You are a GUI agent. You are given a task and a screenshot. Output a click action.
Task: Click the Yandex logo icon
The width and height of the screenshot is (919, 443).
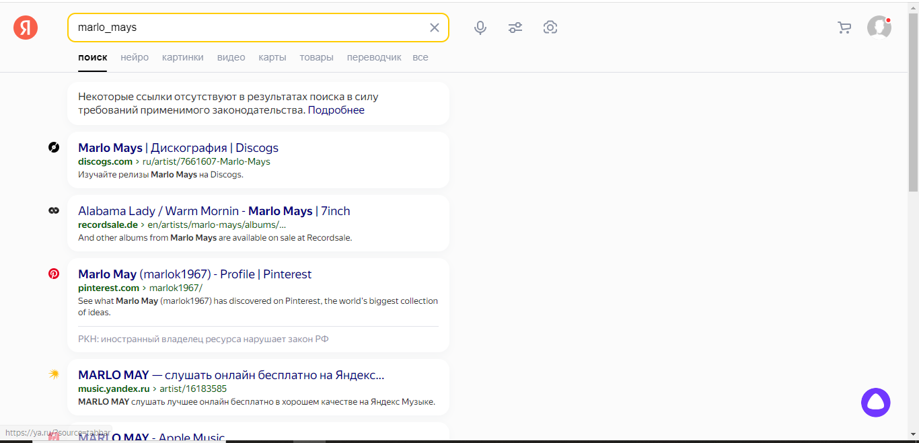pyautogui.click(x=26, y=28)
